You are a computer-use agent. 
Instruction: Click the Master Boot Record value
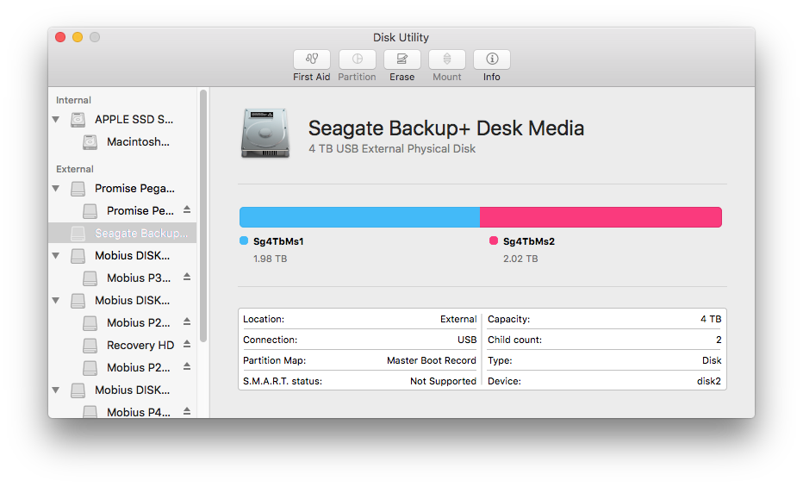click(431, 360)
